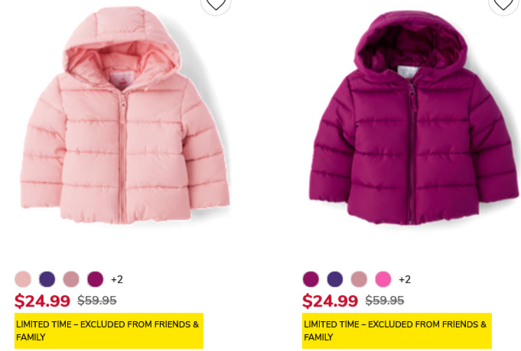Open Limited Time banner under pink jacket

click(x=109, y=331)
